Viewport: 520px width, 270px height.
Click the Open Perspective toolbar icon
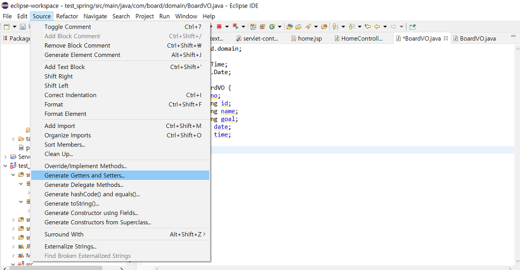[412, 27]
